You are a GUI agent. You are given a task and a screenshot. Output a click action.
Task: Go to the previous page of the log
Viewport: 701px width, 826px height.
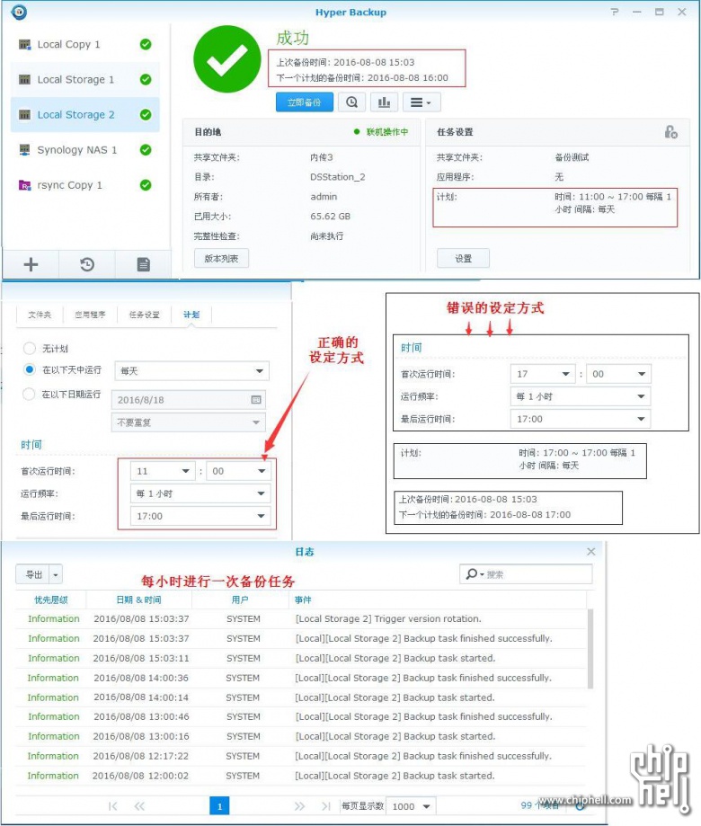[x=139, y=806]
